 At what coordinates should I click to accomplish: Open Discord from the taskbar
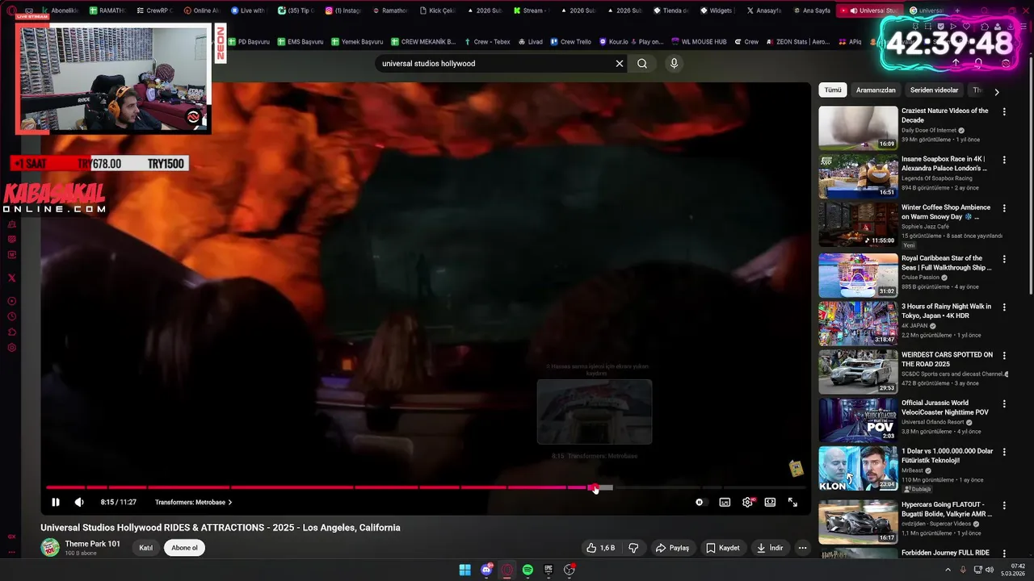point(486,570)
